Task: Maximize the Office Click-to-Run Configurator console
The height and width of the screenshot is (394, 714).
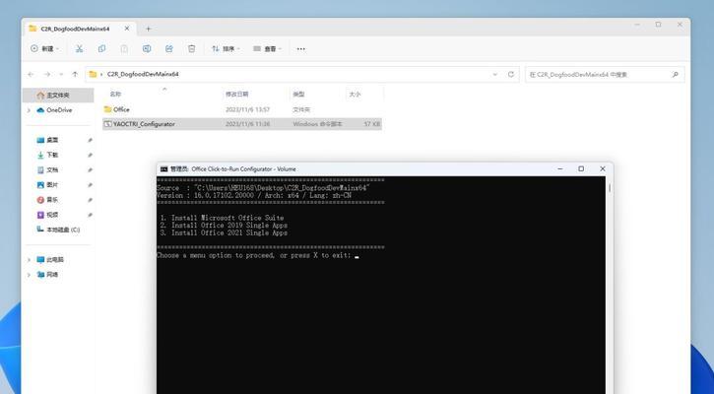Action: 581,169
